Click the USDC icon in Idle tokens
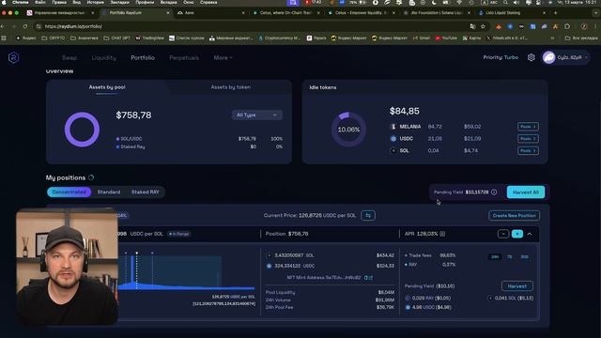This screenshot has height=338, width=601. click(x=393, y=139)
